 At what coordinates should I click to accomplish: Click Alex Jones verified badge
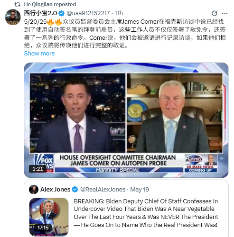[75, 189]
